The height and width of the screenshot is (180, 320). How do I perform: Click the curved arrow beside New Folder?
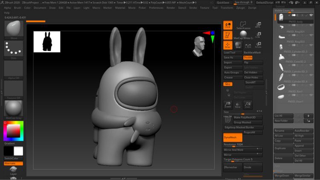tap(308, 121)
